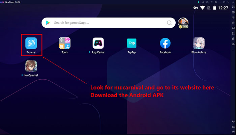Show more sidebar tools via three dots
The height and width of the screenshot is (135, 236).
click(233, 49)
